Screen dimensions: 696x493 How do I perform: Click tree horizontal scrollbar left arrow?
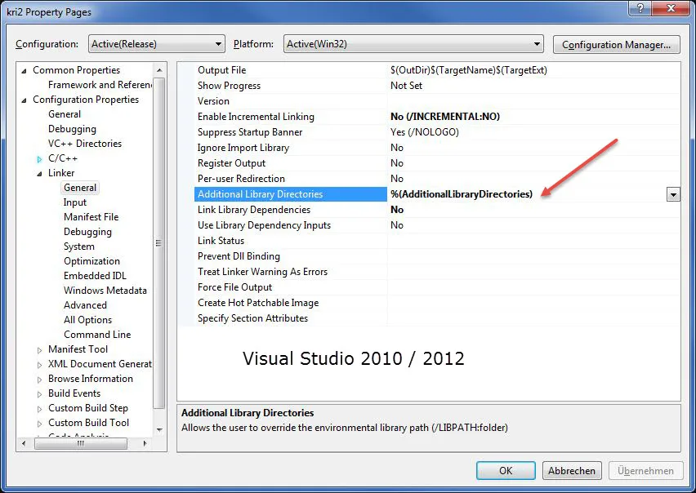coord(24,443)
